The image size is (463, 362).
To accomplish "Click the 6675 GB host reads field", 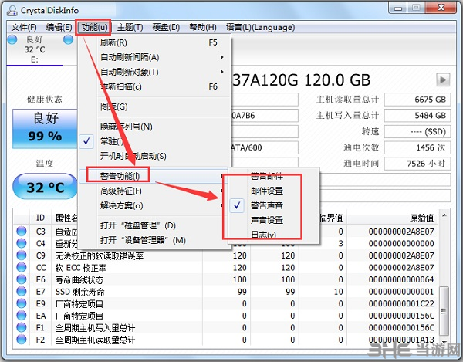I will (417, 100).
